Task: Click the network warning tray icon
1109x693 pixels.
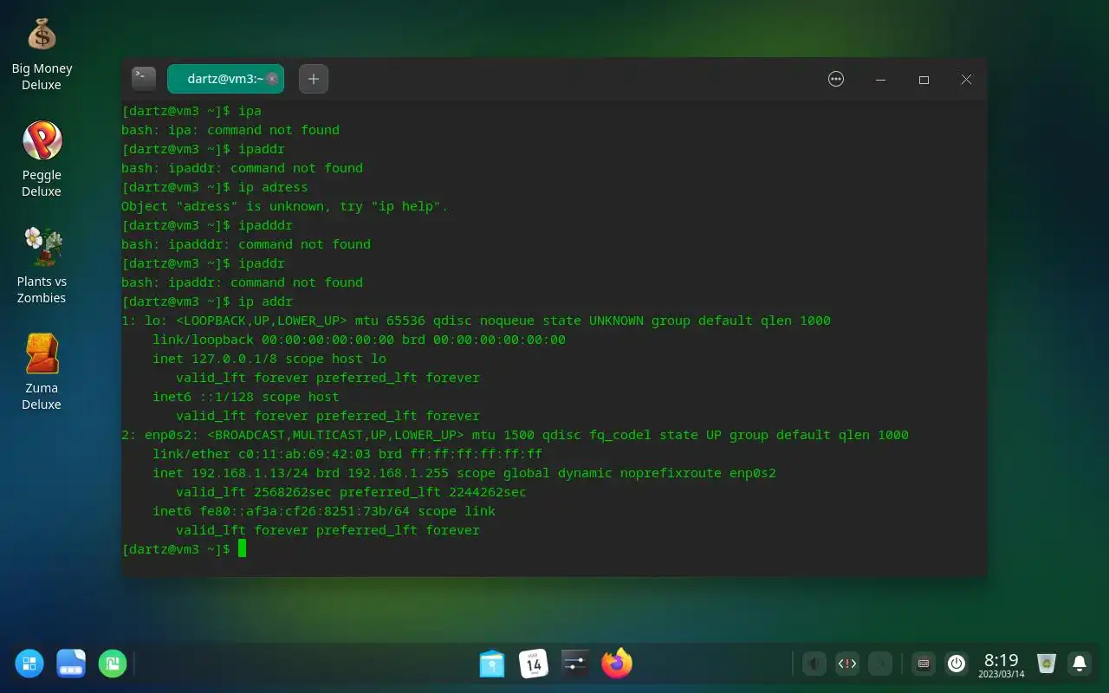Action: tap(846, 664)
